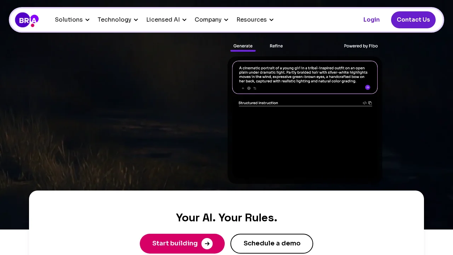
Task: Switch to the Generate tab
Action: pos(243,46)
